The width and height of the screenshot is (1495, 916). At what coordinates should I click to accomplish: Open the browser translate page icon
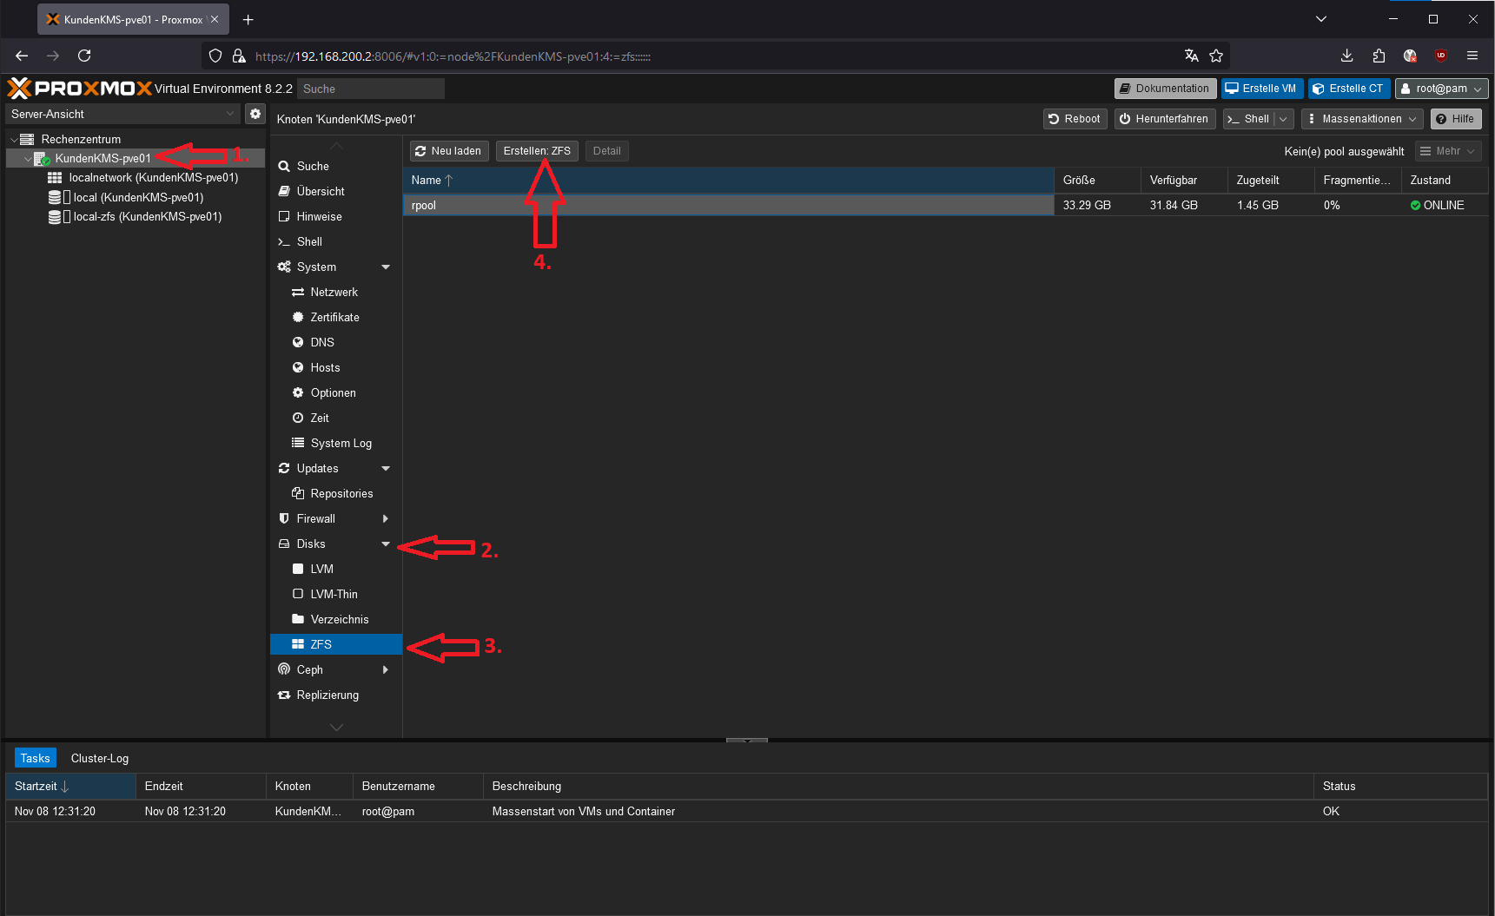click(1191, 56)
